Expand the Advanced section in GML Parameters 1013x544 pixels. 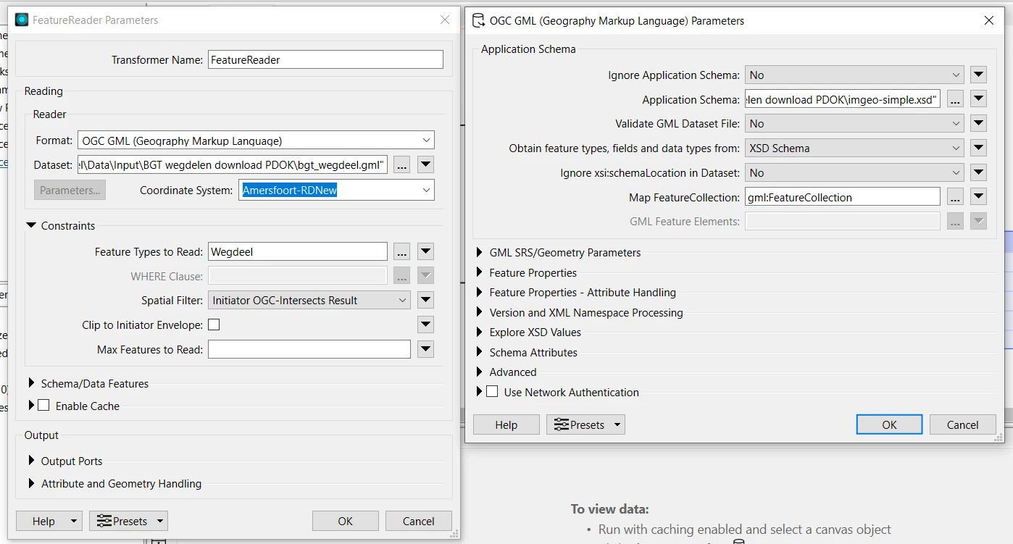pyautogui.click(x=480, y=372)
